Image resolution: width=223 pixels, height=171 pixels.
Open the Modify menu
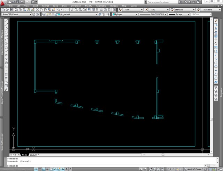(89, 6)
